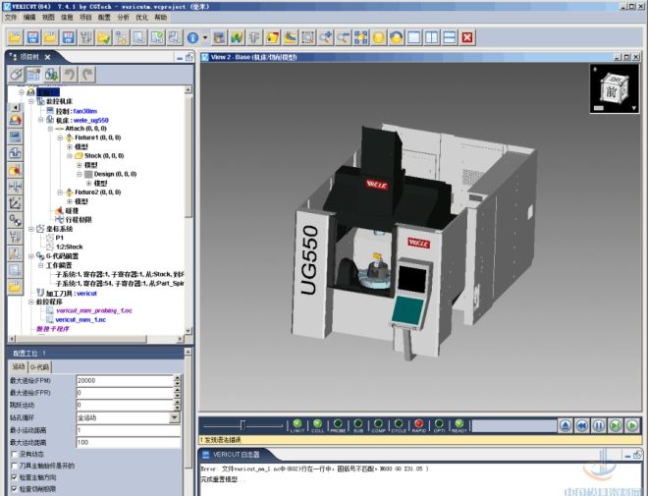648x496 pixels.
Task: Toggle the PROBE status light
Action: tap(338, 423)
